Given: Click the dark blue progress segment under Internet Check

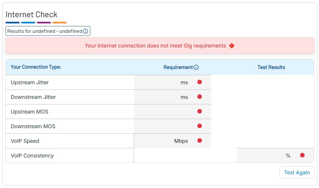Looking at the screenshot, I should [x=12, y=22].
